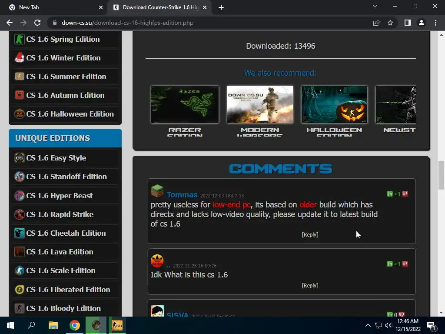Open the taskbar clock showing 12:46 AM
The width and height of the screenshot is (445, 334).
pos(408,325)
